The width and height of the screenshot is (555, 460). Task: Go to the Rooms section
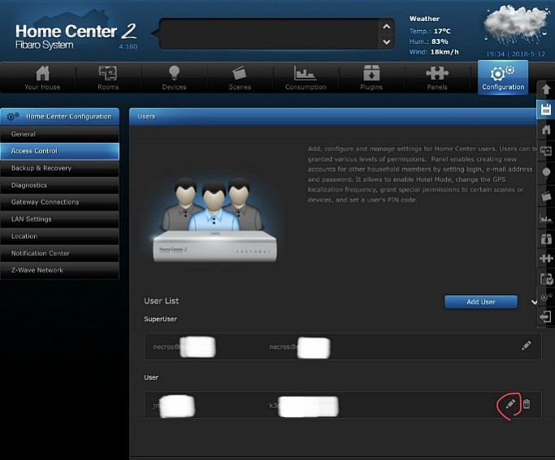pyautogui.click(x=108, y=78)
